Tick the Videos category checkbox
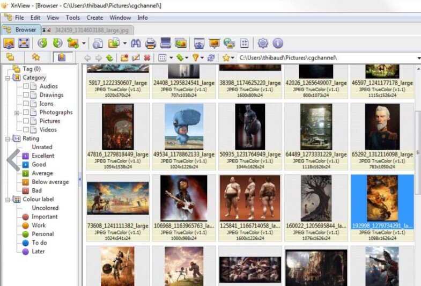421x286 pixels. pyautogui.click(x=26, y=129)
